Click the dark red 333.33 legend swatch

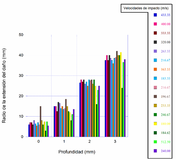click(x=155, y=33)
